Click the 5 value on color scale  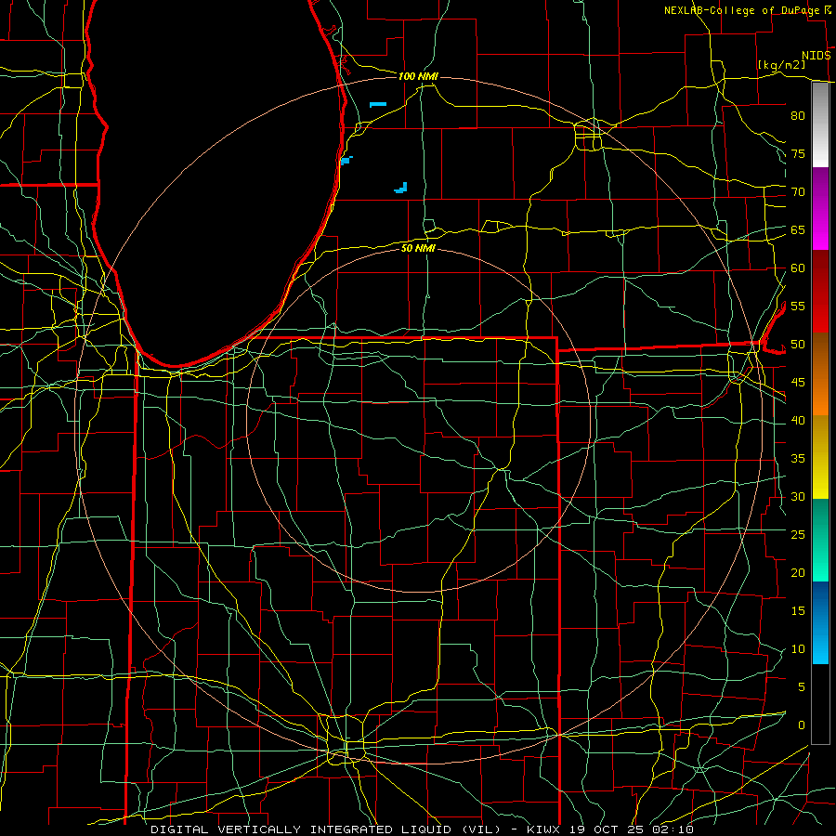[802, 686]
